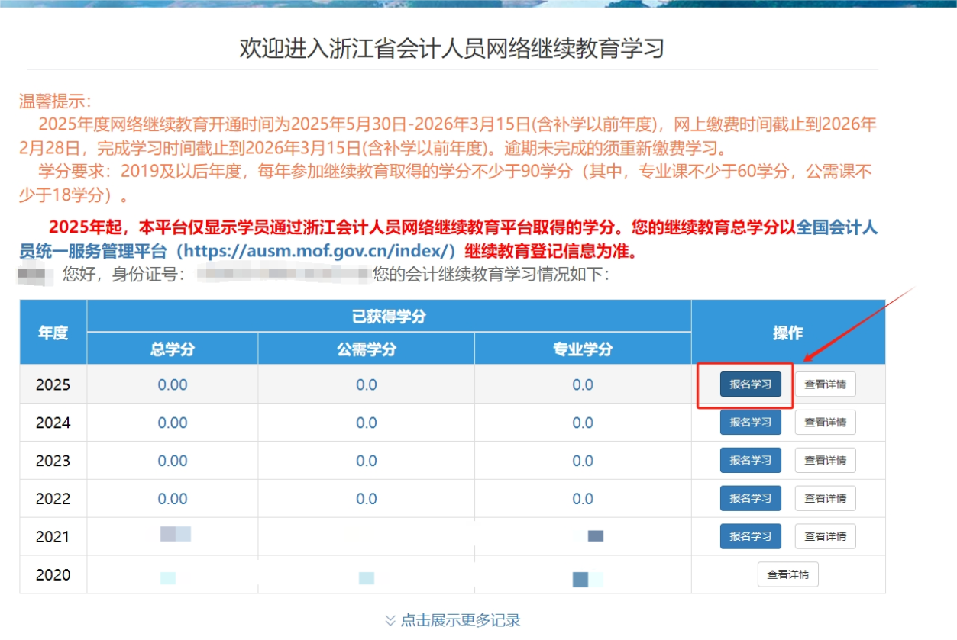Click the 专业学分 column header
Viewport: 957px width, 640px height.
click(584, 349)
